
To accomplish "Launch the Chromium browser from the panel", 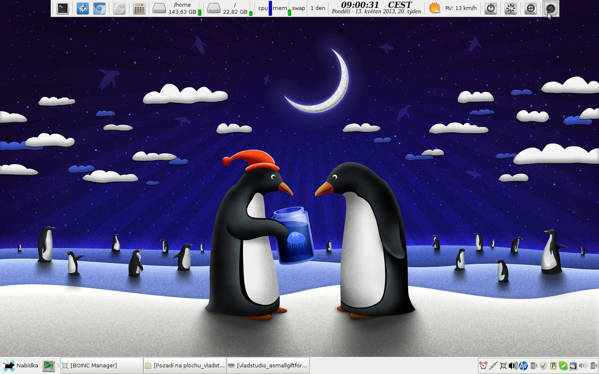I will point(99,8).
